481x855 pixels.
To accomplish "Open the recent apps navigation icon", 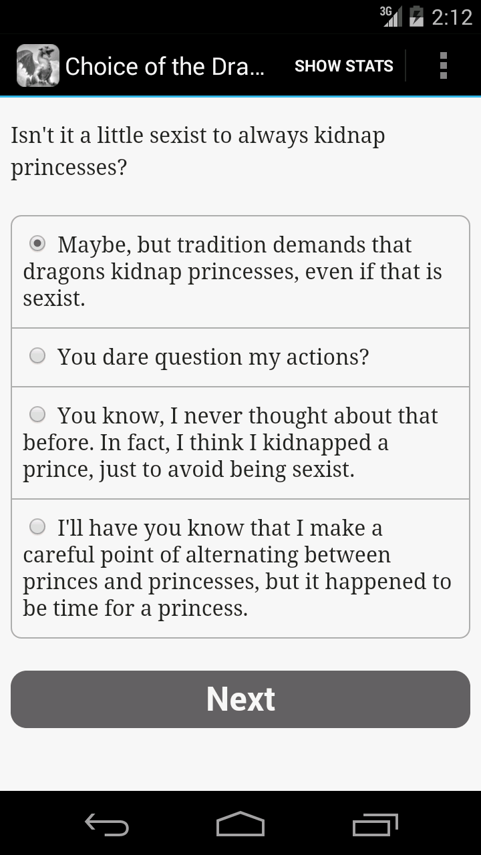I will coord(375,825).
